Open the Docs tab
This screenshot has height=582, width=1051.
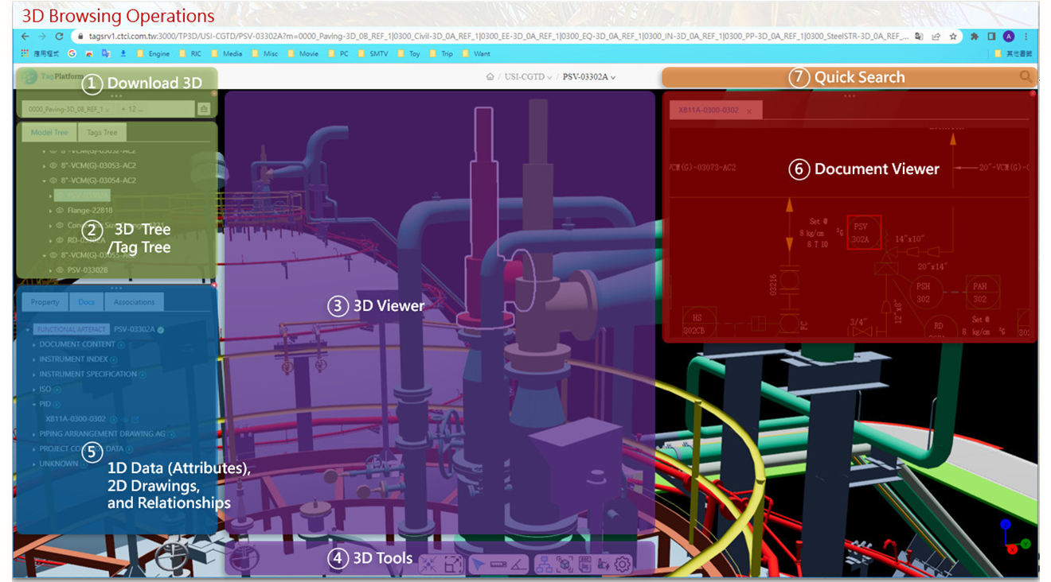click(86, 302)
